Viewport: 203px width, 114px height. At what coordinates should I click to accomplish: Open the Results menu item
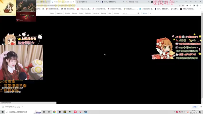(67, 13)
